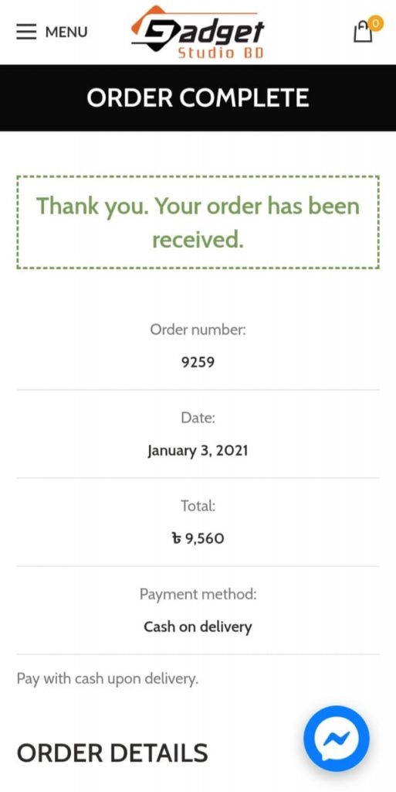Click the Pay with cash upon delivery note
Image resolution: width=396 pixels, height=792 pixels.
point(107,679)
